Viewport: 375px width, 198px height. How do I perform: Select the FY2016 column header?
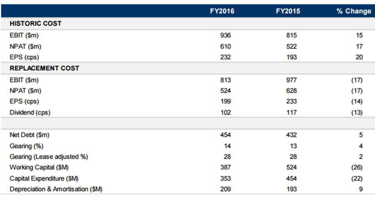point(222,11)
